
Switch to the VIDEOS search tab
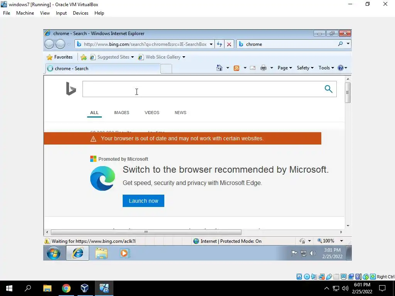[x=152, y=113]
